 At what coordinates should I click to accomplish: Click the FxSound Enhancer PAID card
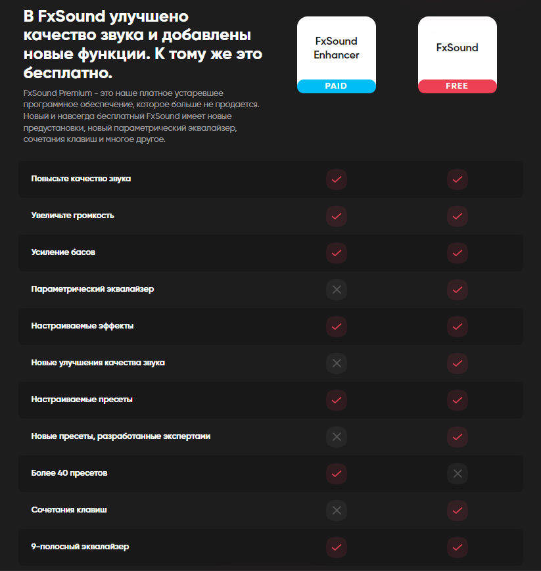click(337, 55)
